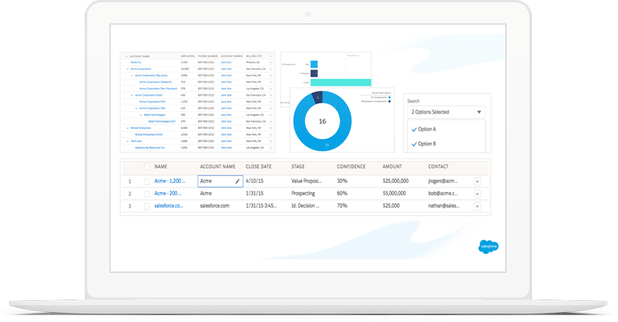Click the pencil edit icon in Acme cell
The image size is (618, 322).
[x=237, y=181]
